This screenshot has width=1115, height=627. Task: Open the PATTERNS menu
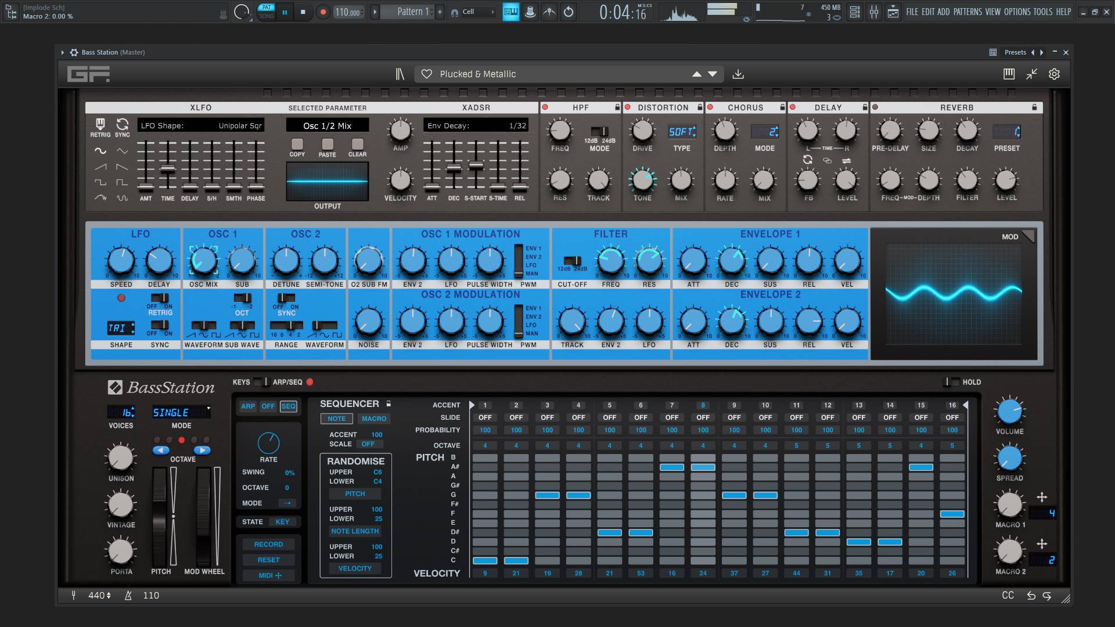click(x=967, y=12)
